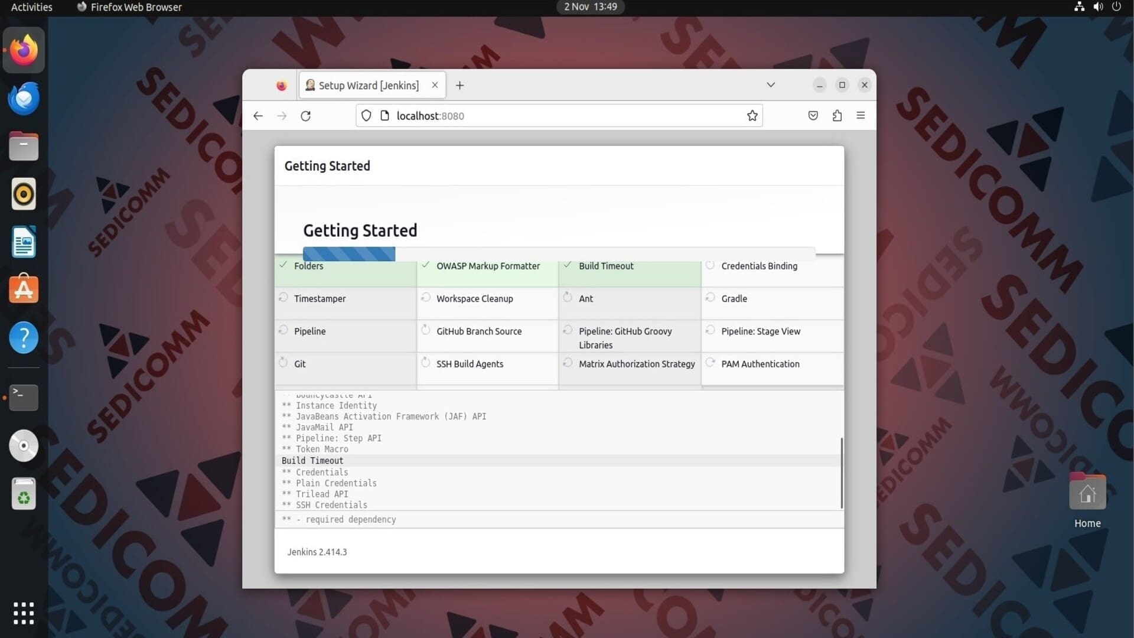The height and width of the screenshot is (638, 1134).
Task: Click the Pipeline plugin cell
Action: pos(346,336)
